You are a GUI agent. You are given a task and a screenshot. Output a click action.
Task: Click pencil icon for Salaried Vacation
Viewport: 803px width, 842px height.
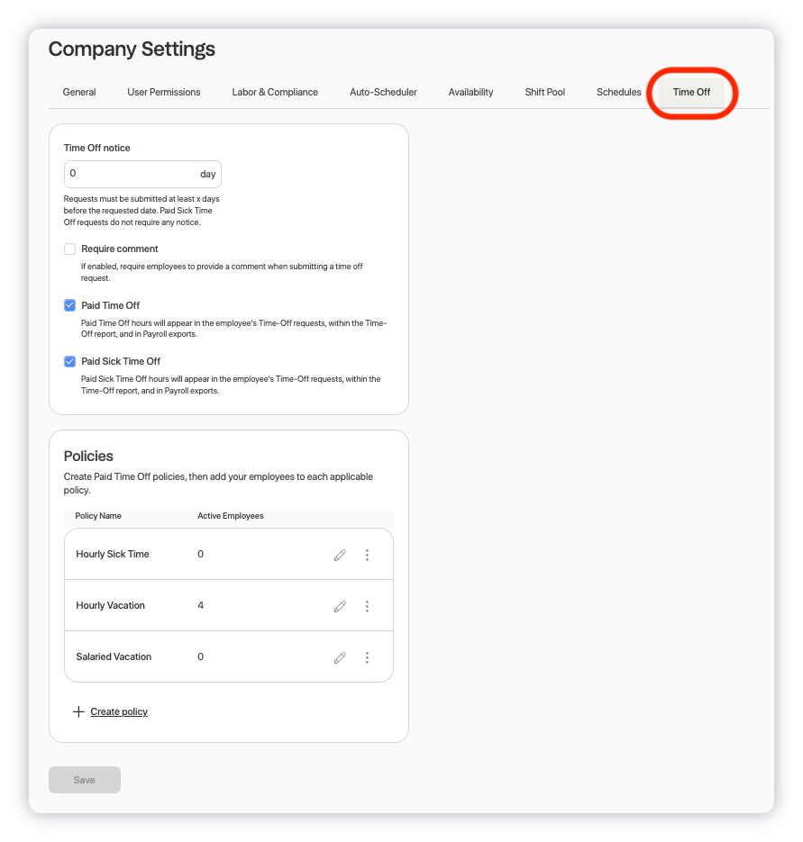(x=340, y=657)
